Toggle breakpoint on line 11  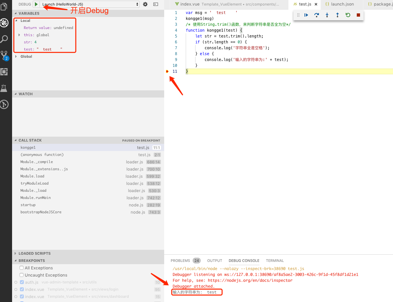tap(167, 71)
